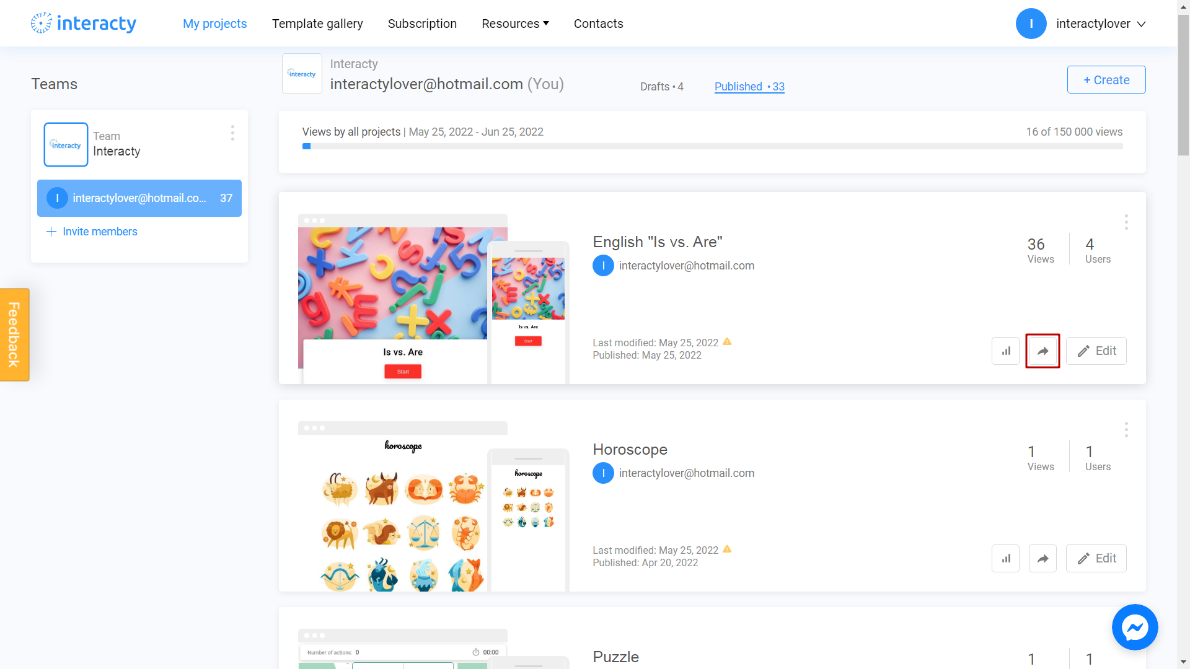The height and width of the screenshot is (669, 1190).
Task: Click 'Edit' button for 'Is vs. Are'
Action: [1098, 351]
